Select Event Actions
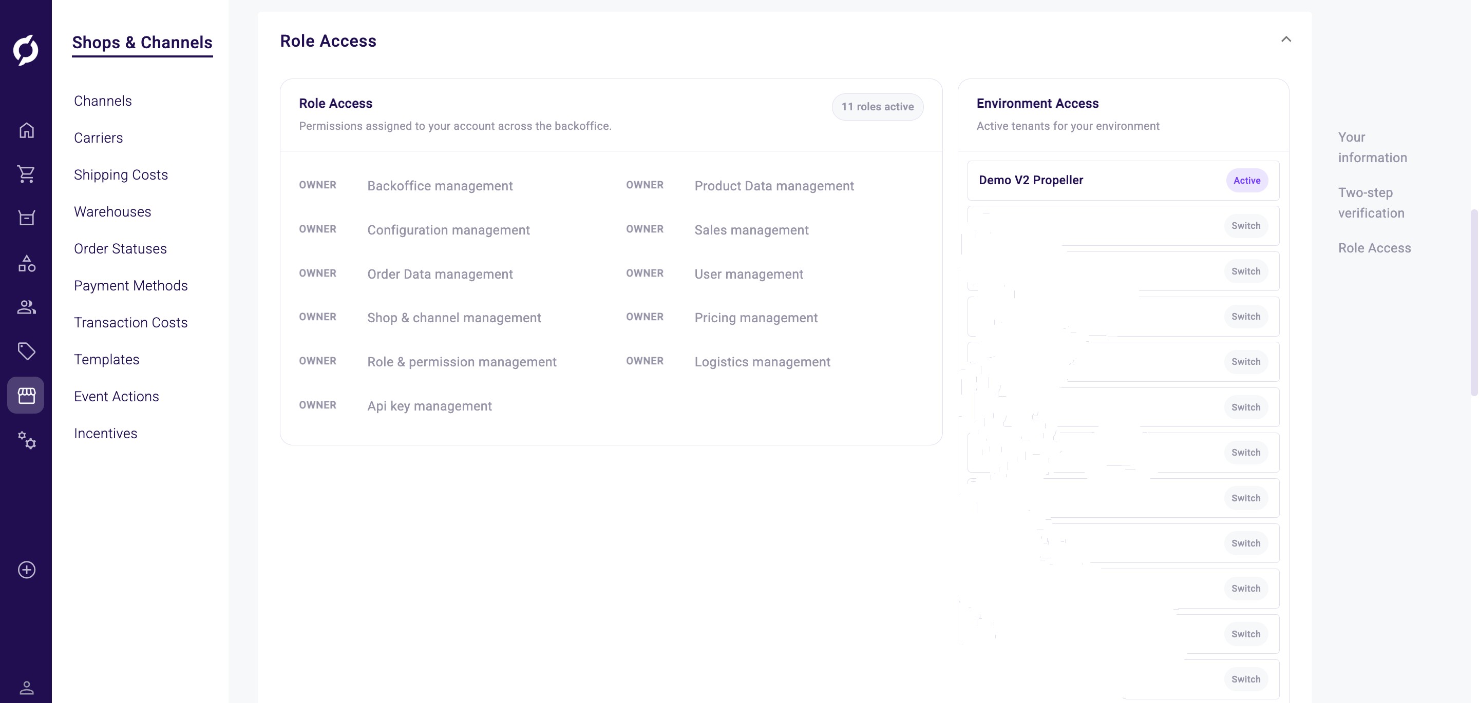The image size is (1479, 703). click(x=117, y=397)
